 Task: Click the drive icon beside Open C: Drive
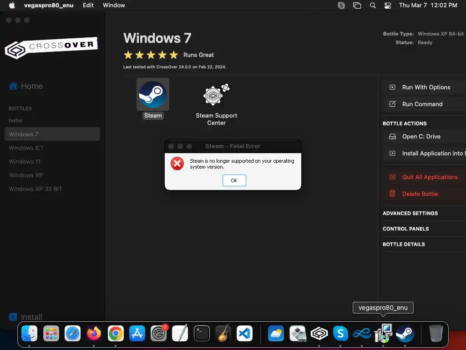point(392,137)
